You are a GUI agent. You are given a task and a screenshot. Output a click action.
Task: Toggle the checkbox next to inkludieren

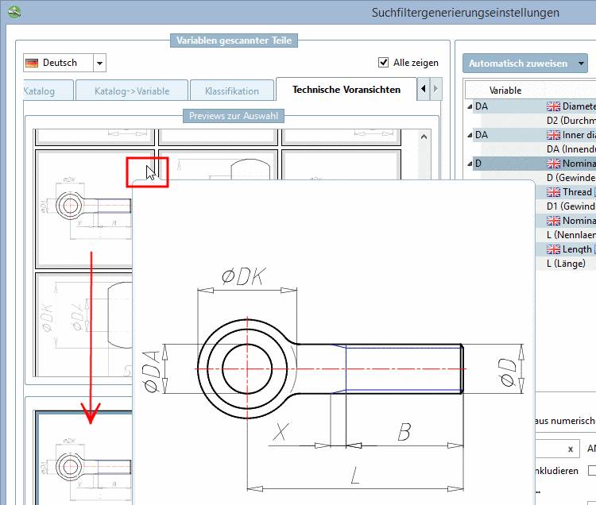tap(592, 470)
